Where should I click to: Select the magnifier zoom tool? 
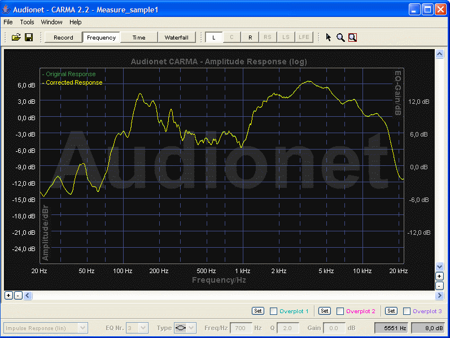point(340,37)
